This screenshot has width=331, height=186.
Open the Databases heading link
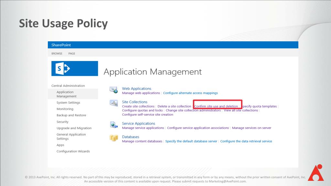point(131,137)
